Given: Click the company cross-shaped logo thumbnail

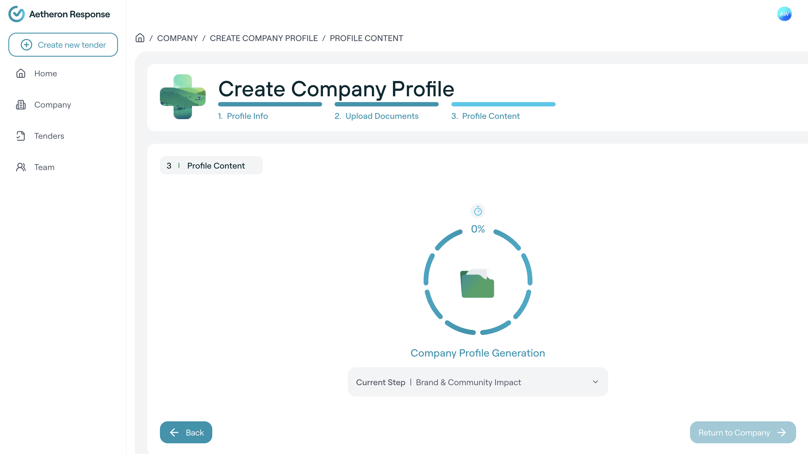Looking at the screenshot, I should click(183, 97).
